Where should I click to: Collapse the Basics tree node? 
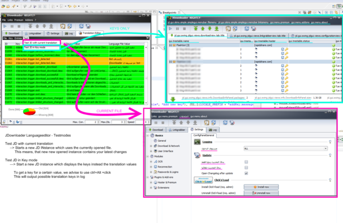point(147,136)
